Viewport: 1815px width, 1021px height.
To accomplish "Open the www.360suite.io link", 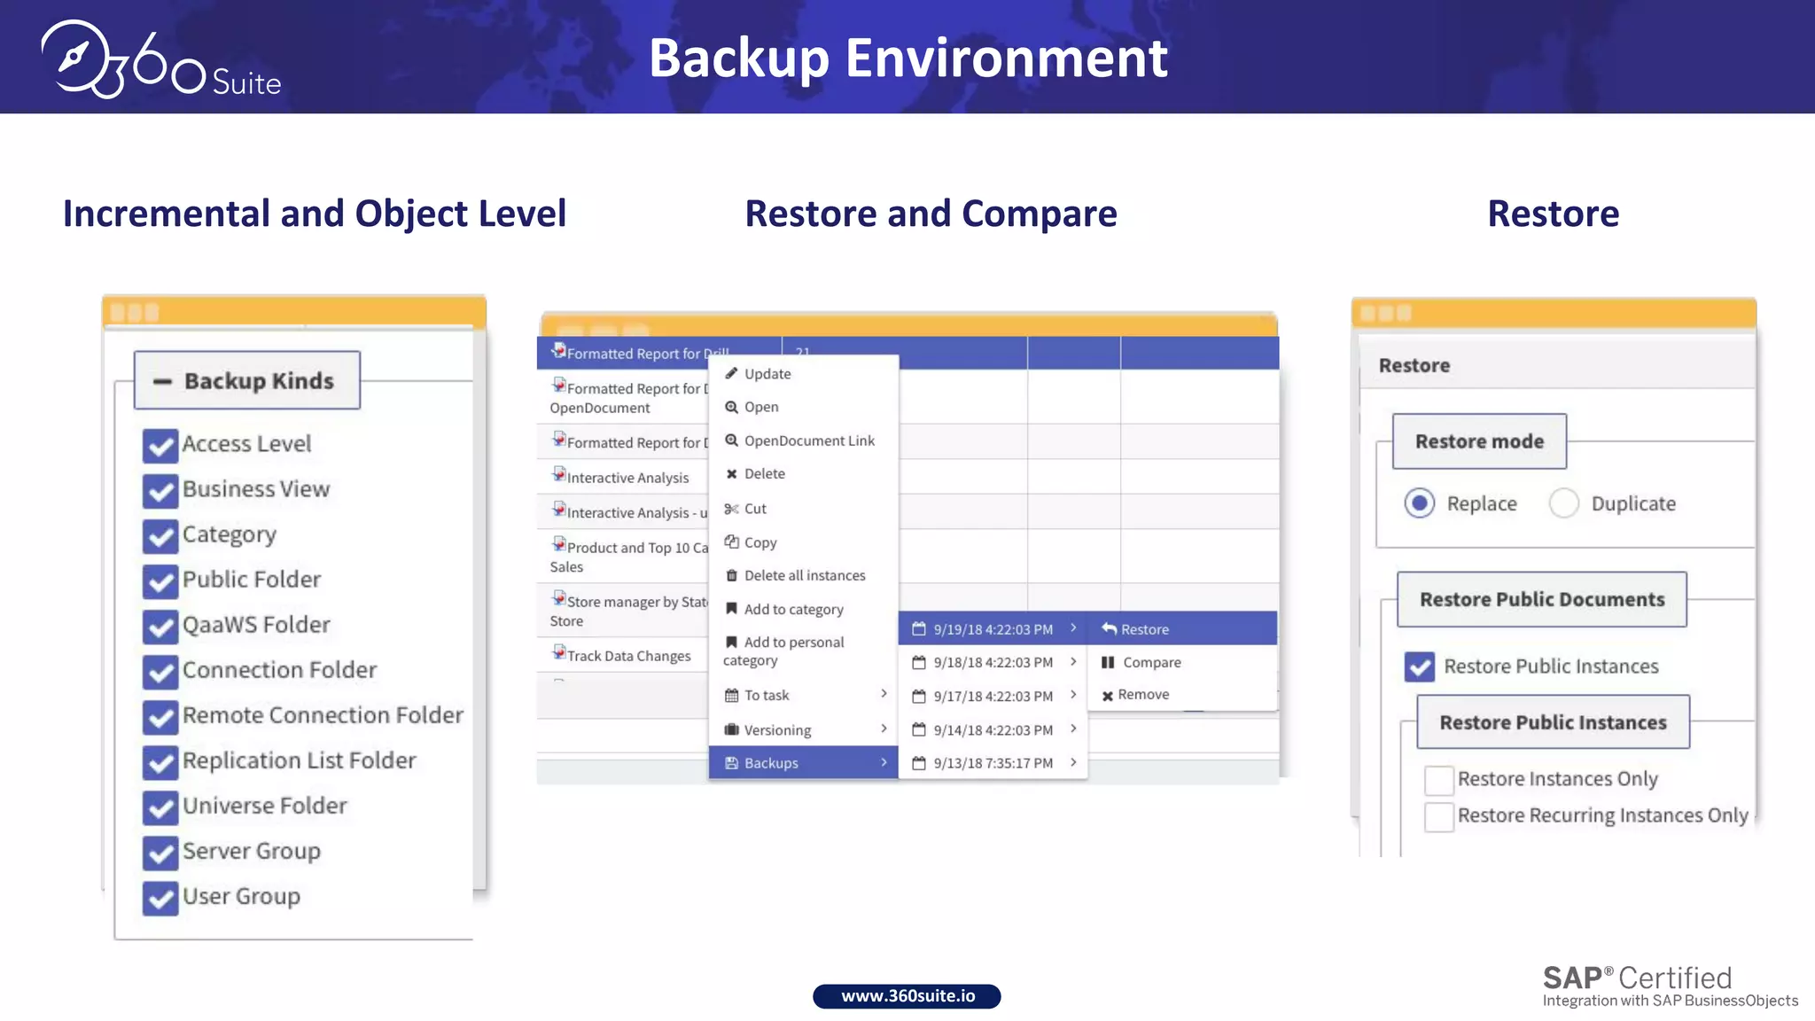I will pos(907,996).
